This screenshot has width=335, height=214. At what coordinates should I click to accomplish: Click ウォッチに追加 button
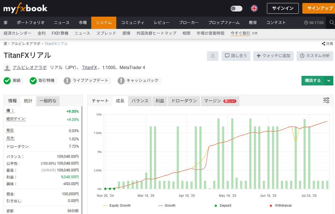pyautogui.click(x=273, y=56)
